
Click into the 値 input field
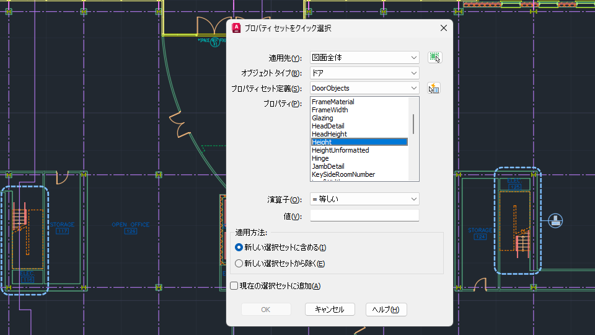pyautogui.click(x=364, y=215)
